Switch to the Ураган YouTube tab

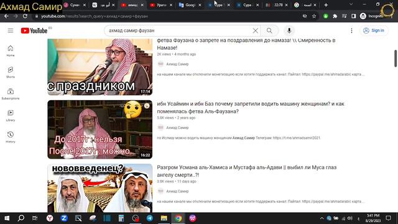(x=161, y=5)
